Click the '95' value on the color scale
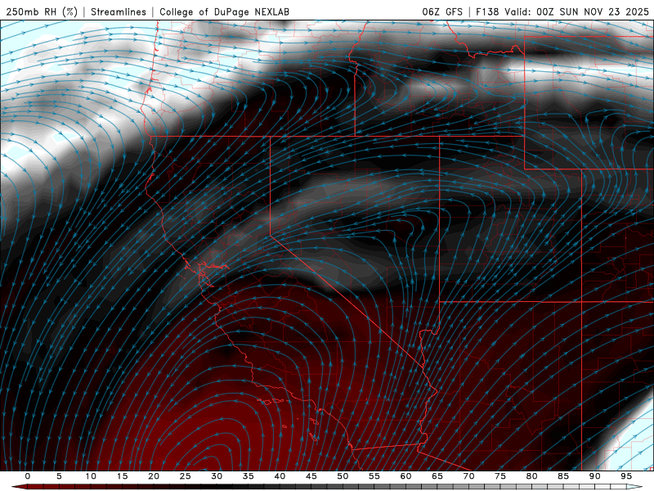The height and width of the screenshot is (491, 654). 626,476
